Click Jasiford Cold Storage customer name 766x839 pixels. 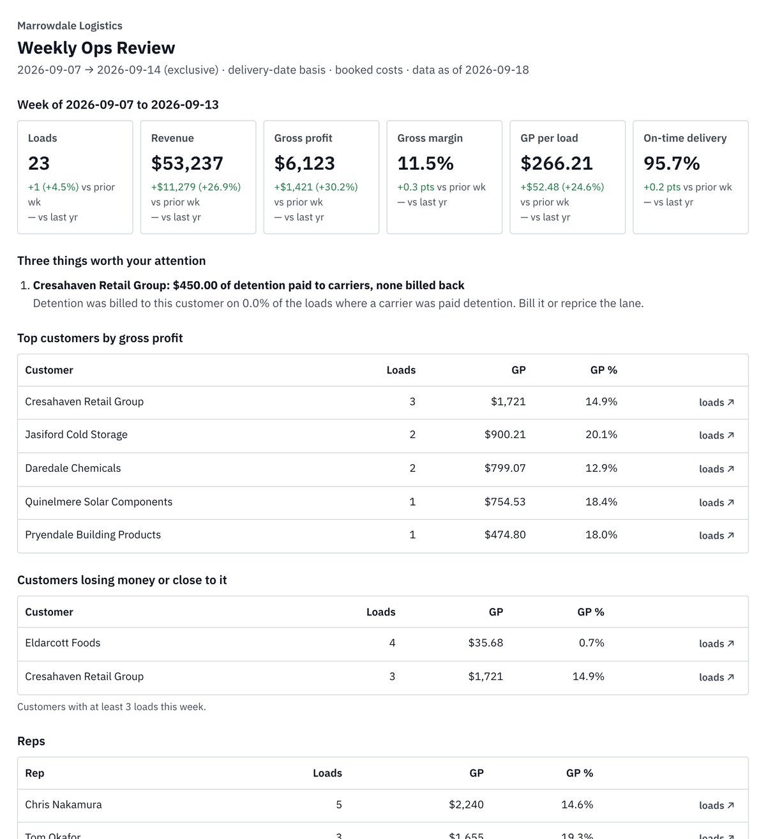pyautogui.click(x=76, y=435)
